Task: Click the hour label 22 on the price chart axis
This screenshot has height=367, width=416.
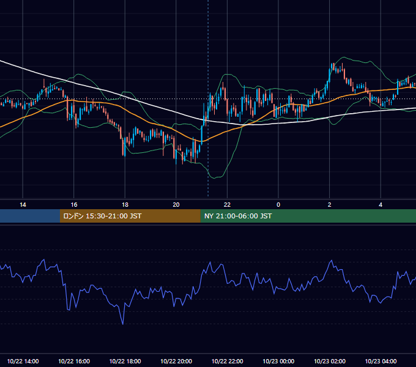Action: [227, 205]
